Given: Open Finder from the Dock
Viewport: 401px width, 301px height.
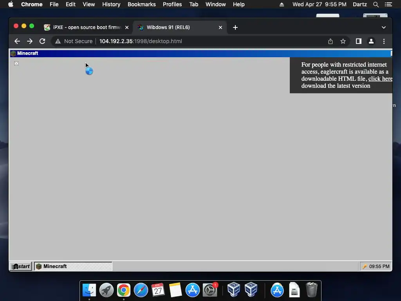Looking at the screenshot, I should pyautogui.click(x=89, y=290).
